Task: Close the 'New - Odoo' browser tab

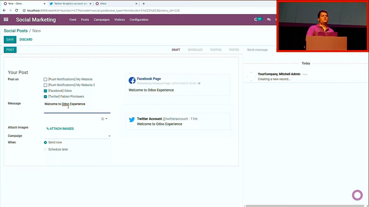Action: (45, 4)
